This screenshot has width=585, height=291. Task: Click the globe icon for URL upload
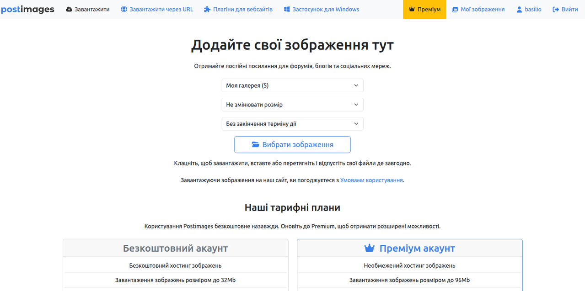[124, 9]
